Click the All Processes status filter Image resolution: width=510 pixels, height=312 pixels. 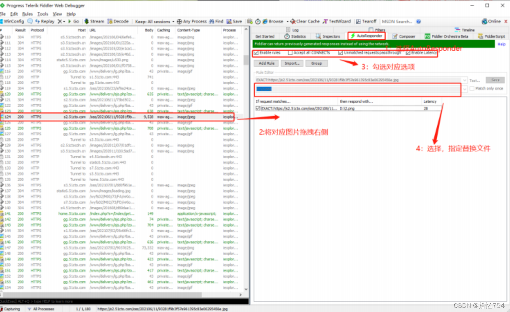[41, 309]
